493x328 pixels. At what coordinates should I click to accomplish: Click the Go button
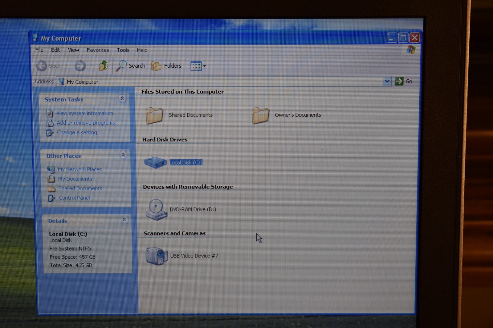click(x=404, y=81)
